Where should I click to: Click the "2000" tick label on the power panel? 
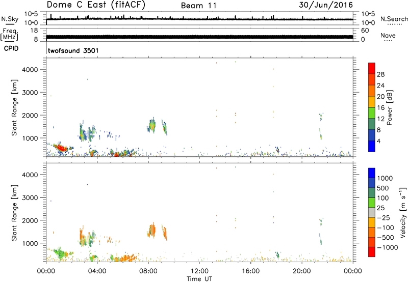click(x=30, y=115)
